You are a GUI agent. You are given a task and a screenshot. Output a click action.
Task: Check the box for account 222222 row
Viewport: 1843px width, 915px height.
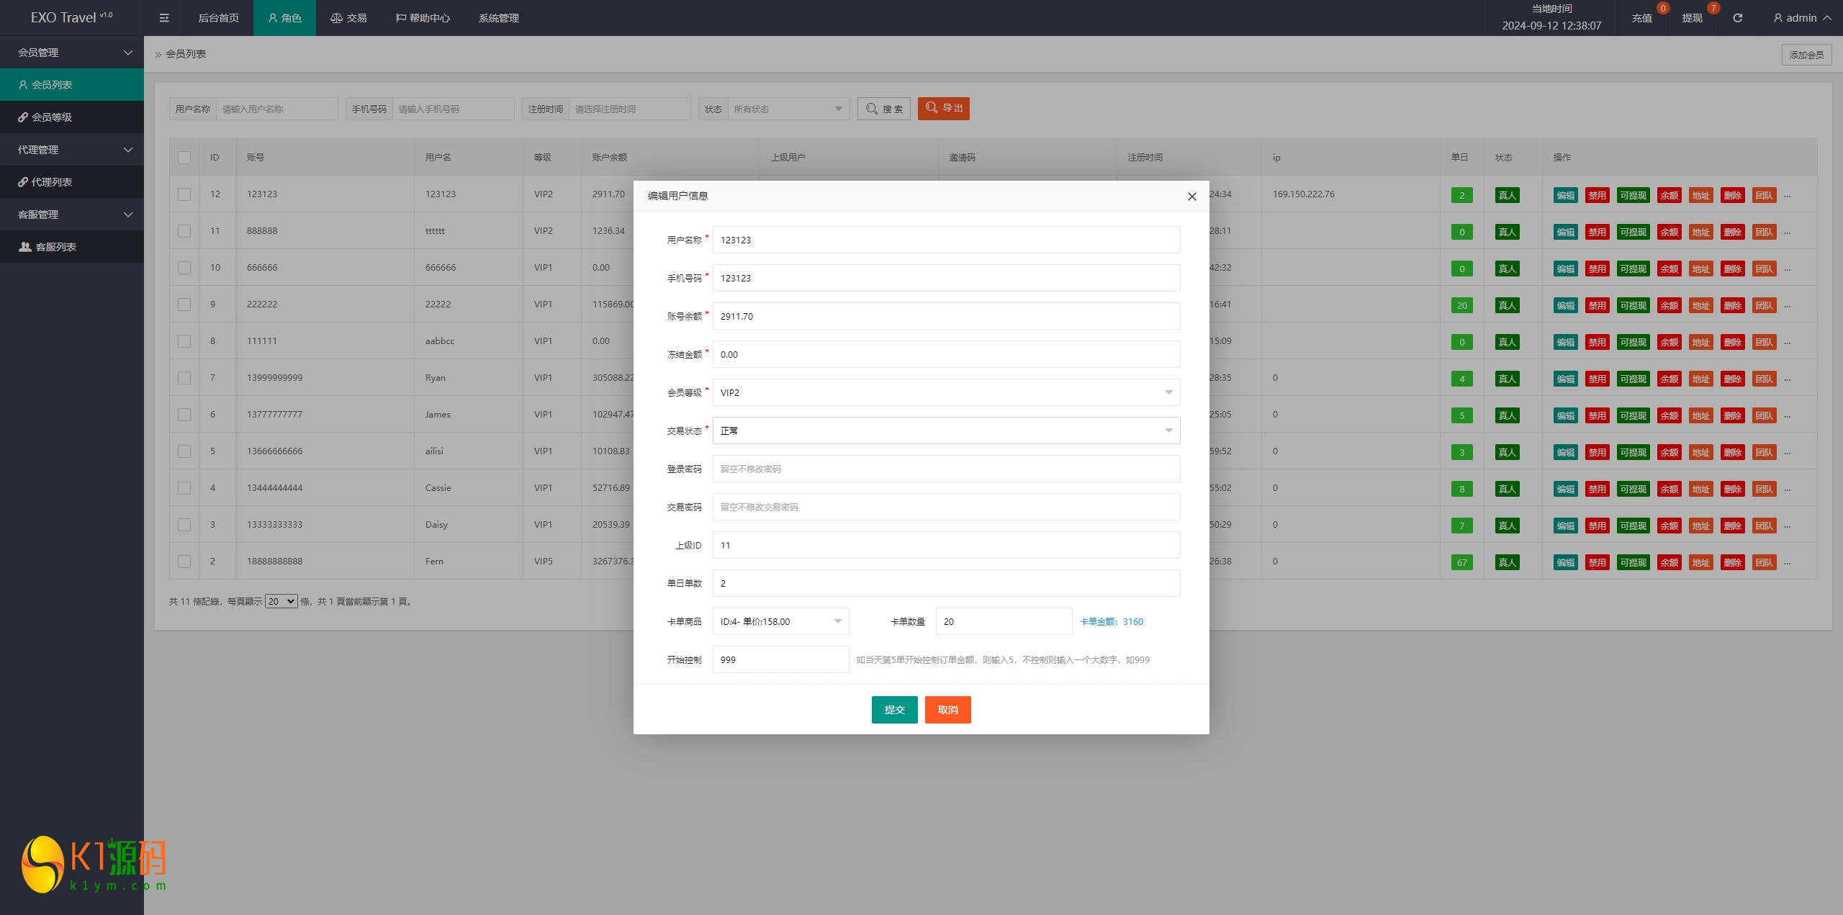pos(184,305)
